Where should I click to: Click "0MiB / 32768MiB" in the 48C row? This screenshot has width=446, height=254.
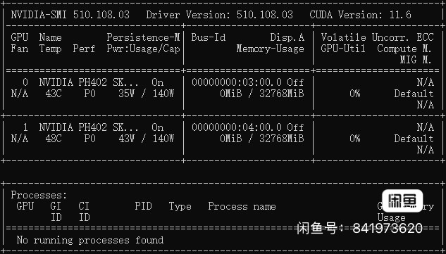(x=262, y=139)
